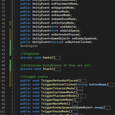Expand the collapsed Start() method
115x115 pixels.
pos(12,69)
